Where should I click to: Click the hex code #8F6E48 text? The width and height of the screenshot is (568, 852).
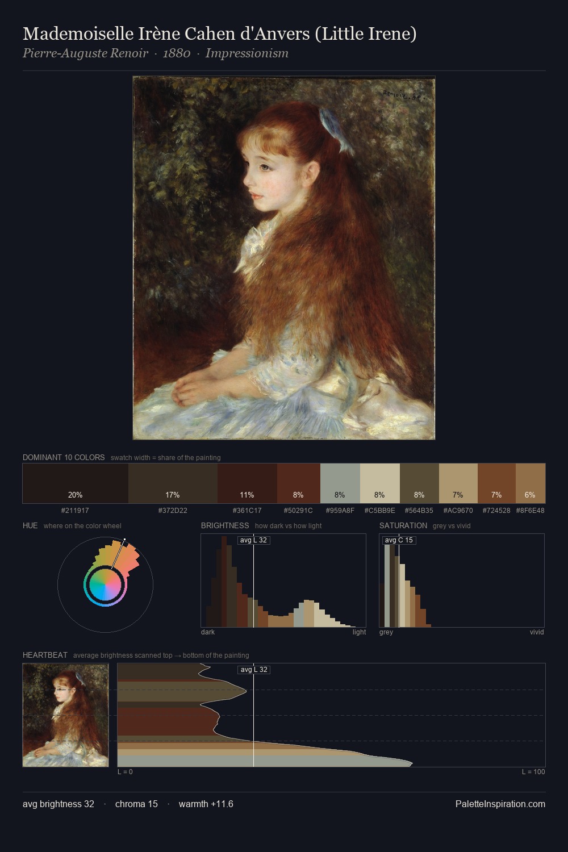(531, 511)
